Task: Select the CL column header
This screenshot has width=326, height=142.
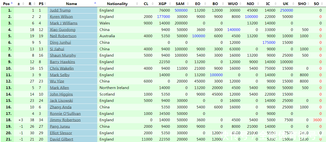Action: [x=146, y=4]
